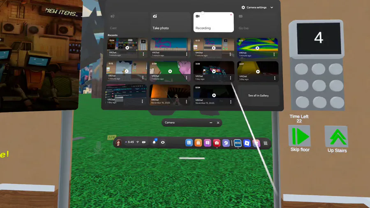Open the November 16, 2025 VRChat photo
This screenshot has width=370, height=208.
click(x=170, y=95)
